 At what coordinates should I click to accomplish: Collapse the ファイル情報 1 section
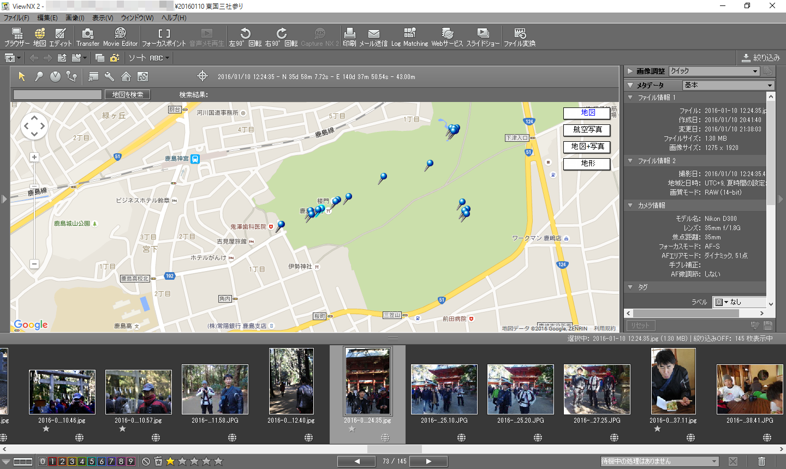click(x=630, y=98)
